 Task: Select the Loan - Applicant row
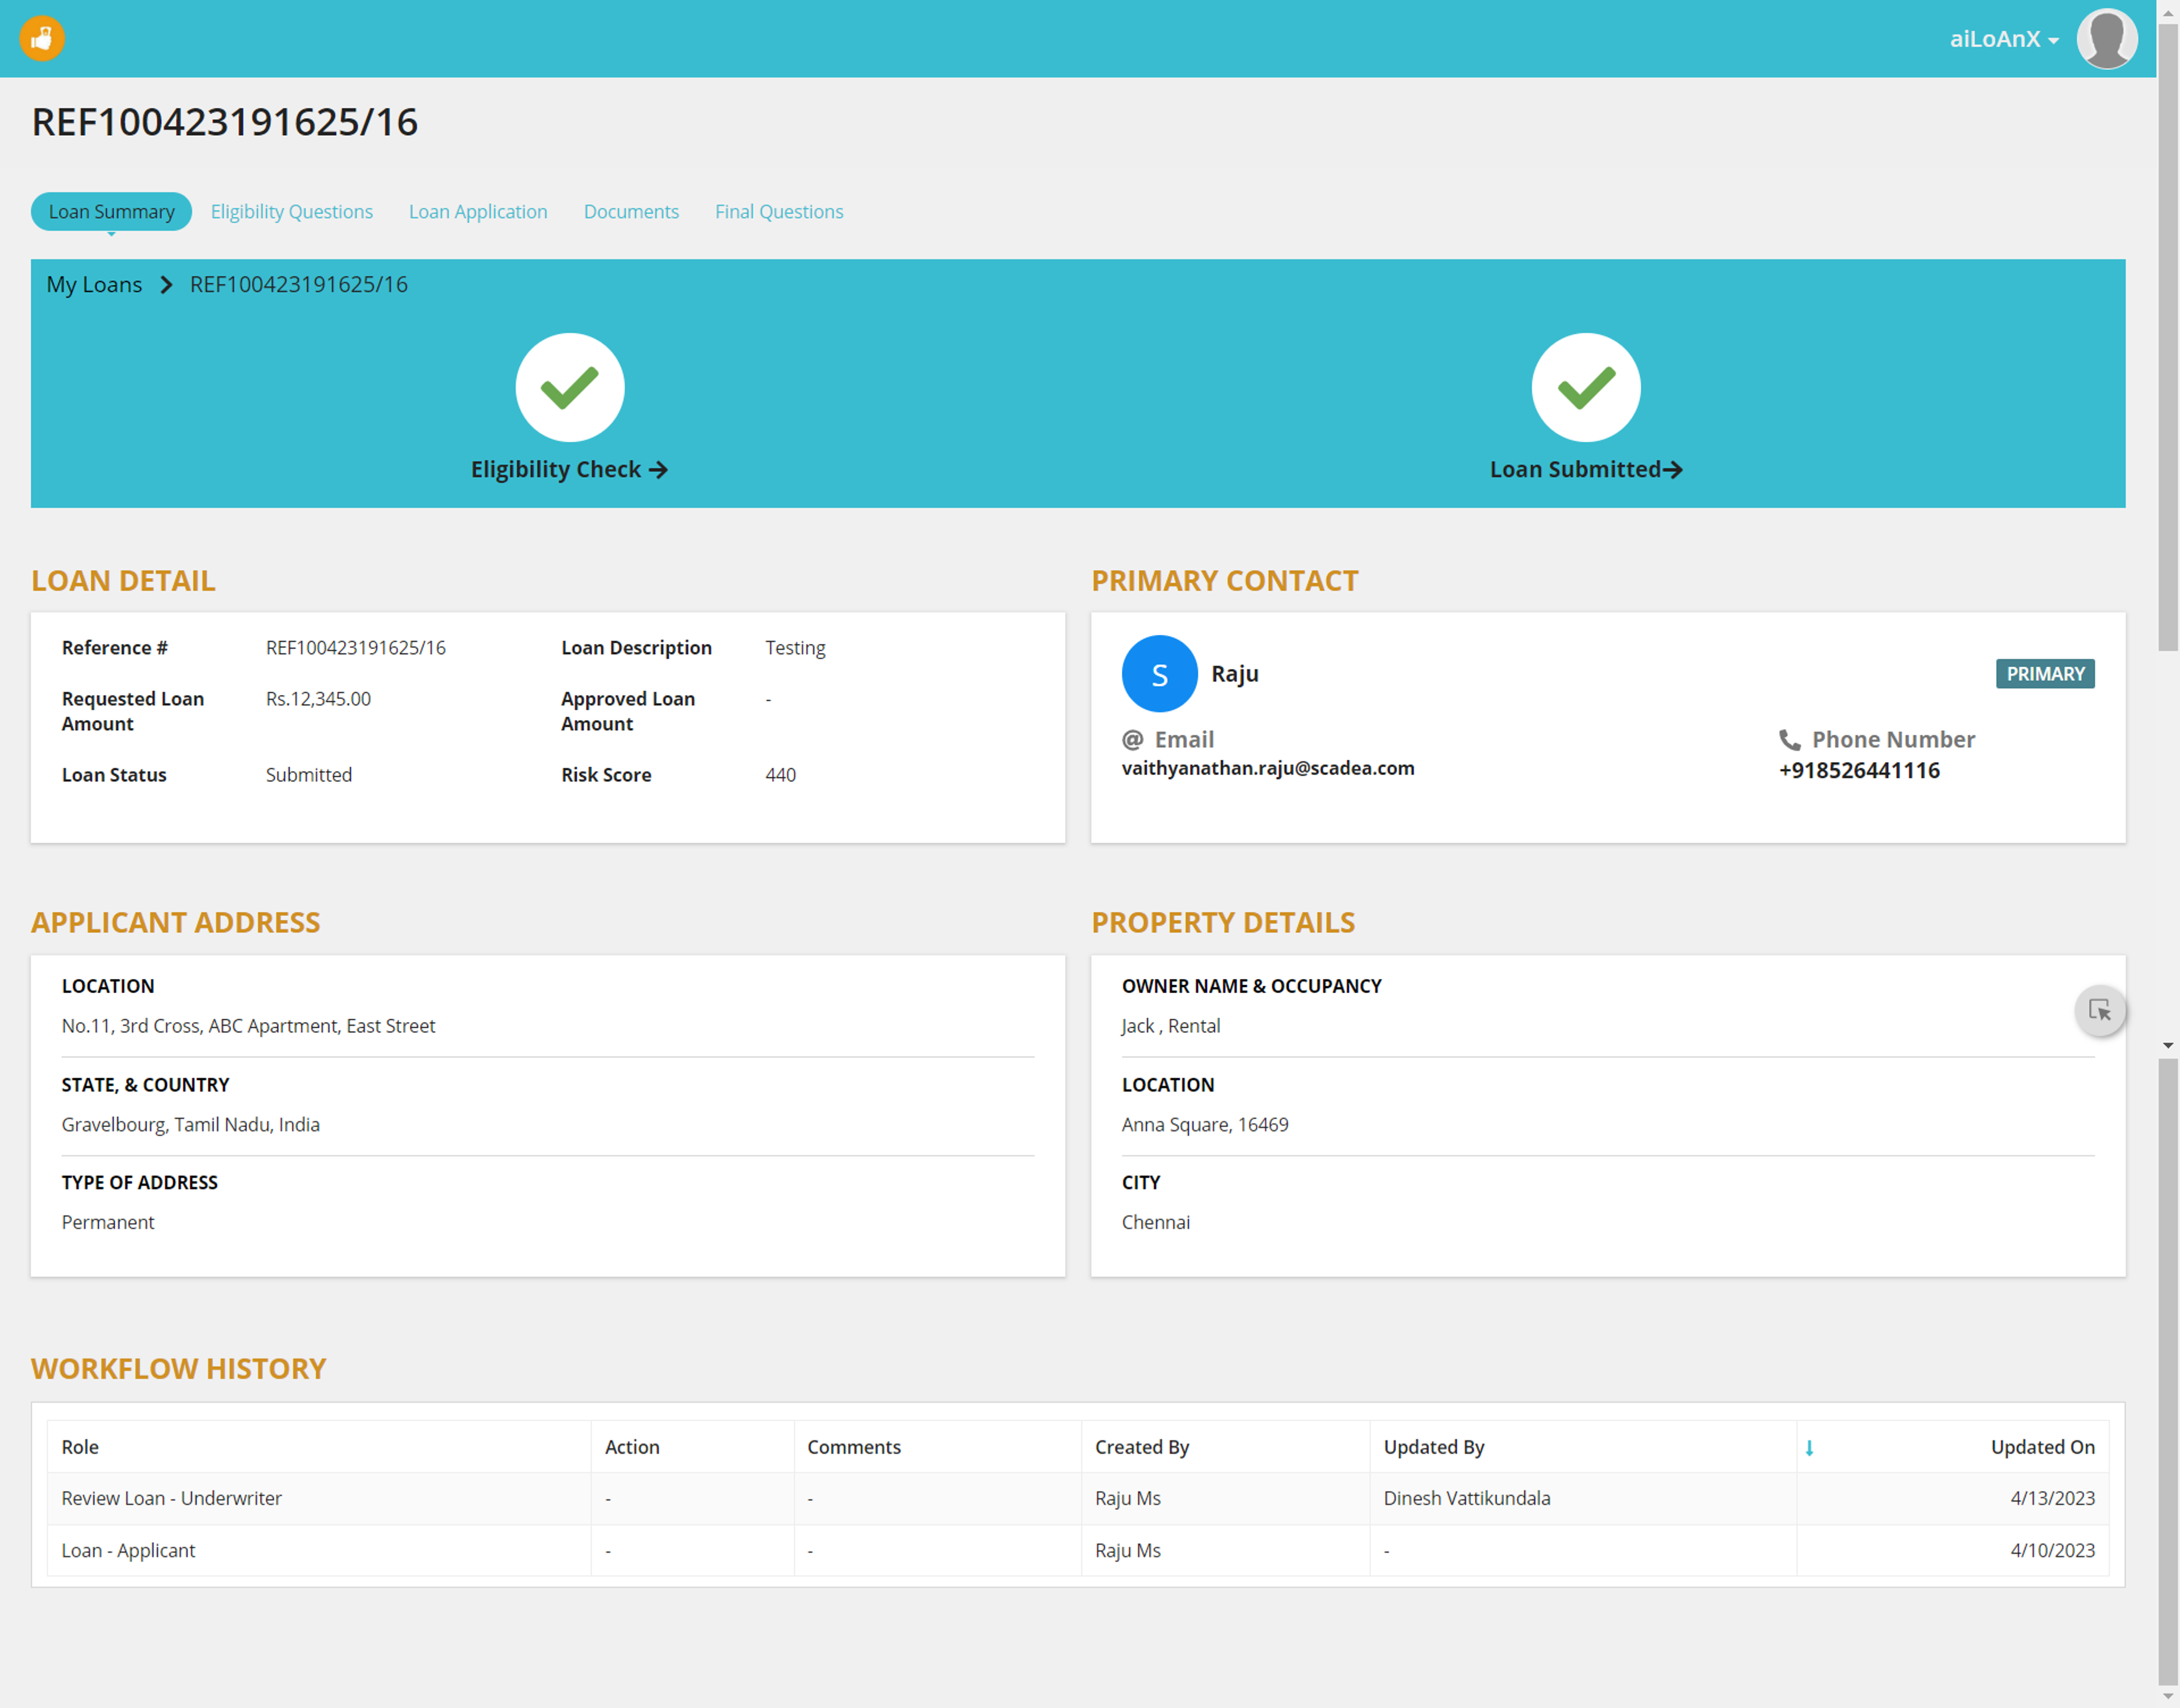(x=1078, y=1551)
